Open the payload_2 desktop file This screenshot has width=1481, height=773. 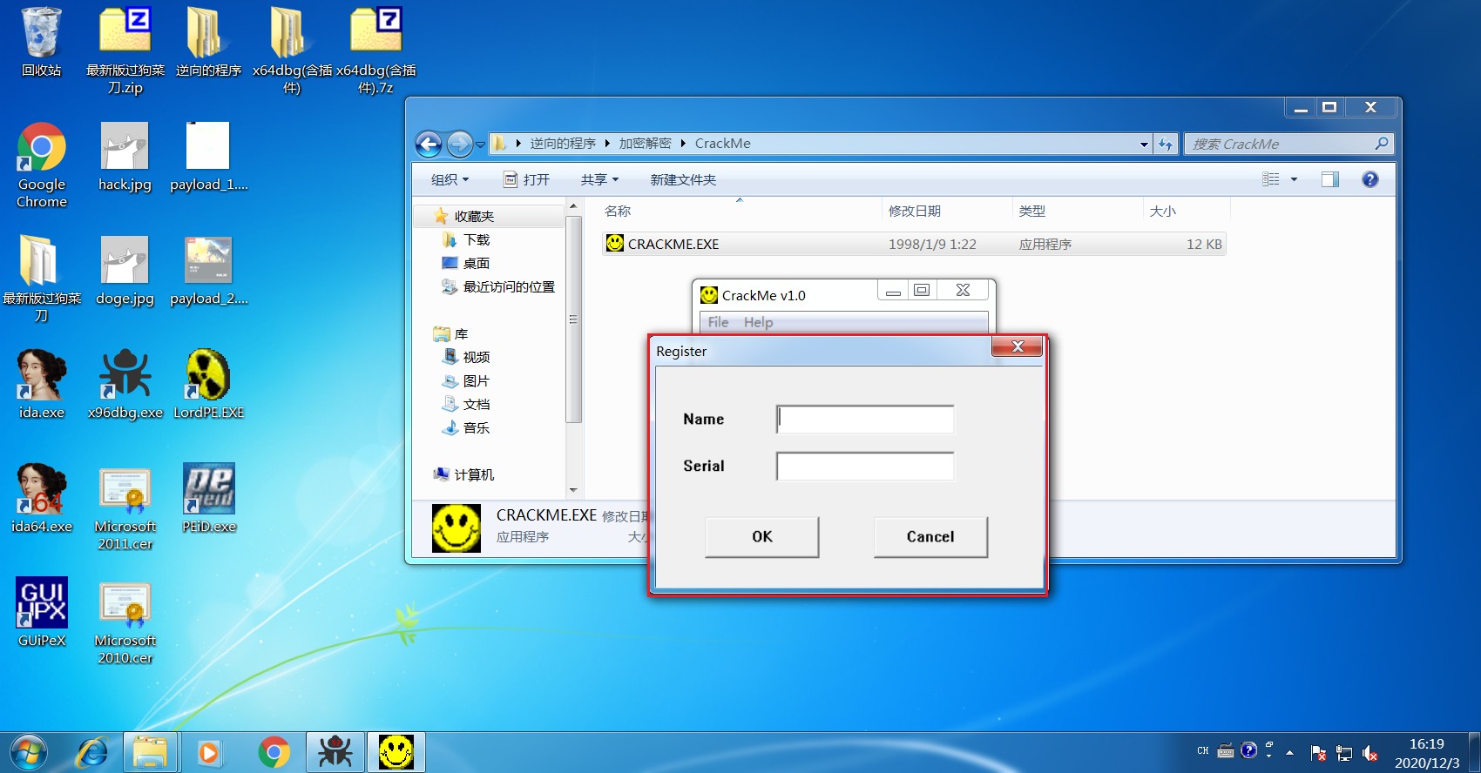(x=208, y=271)
